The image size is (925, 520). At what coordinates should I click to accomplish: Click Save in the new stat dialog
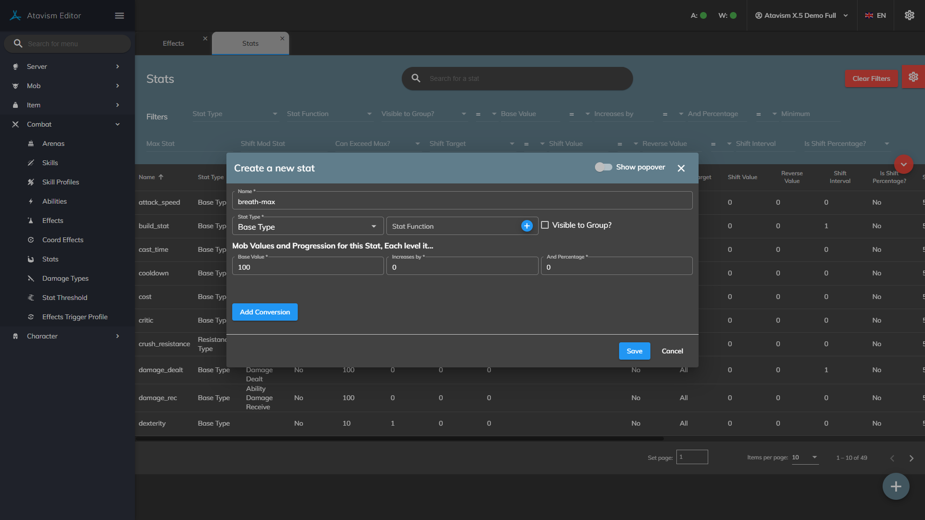click(634, 351)
